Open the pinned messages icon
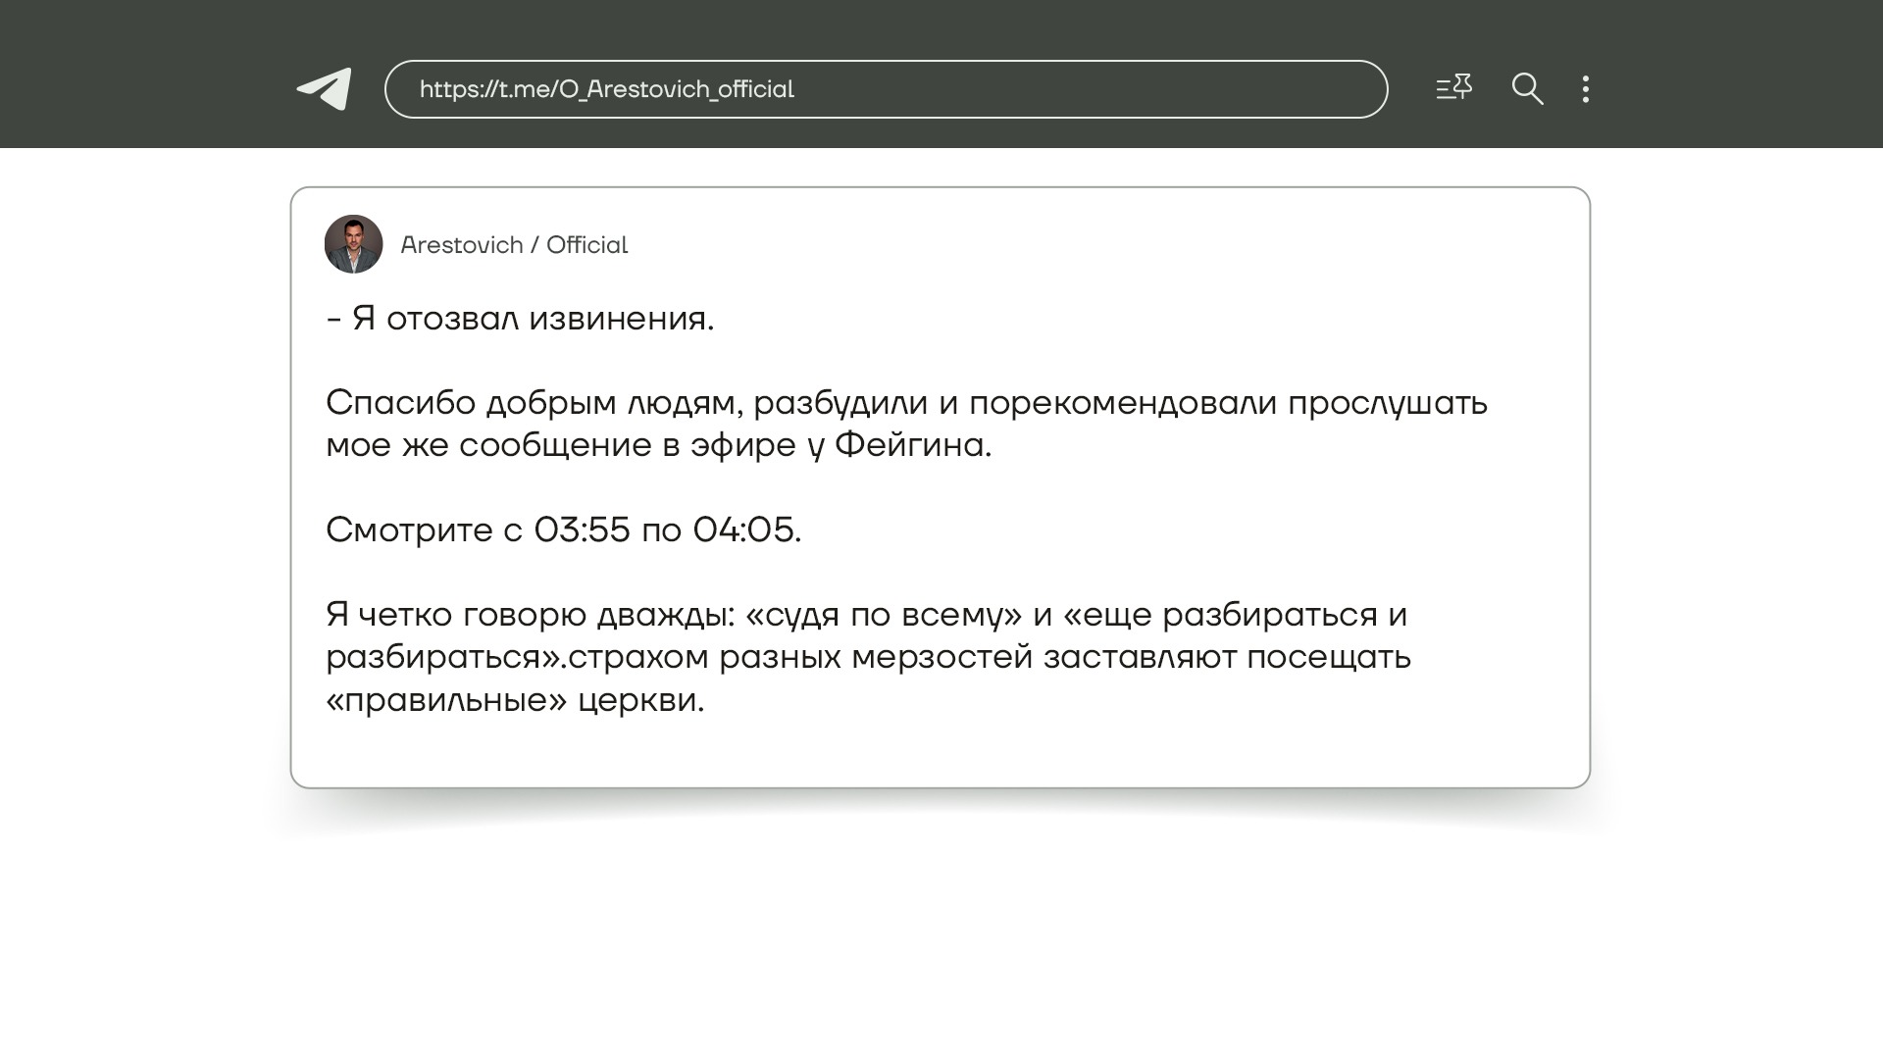This screenshot has width=1883, height=1059. coord(1453,88)
